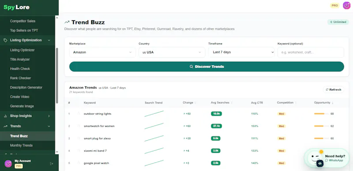Image resolution: width=353 pixels, height=171 pixels.
Task: Select Generate Image in sidebar
Action: (x=22, y=106)
